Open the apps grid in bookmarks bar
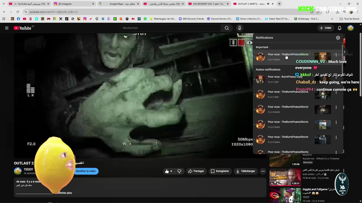362x203 pixels. pyautogui.click(x=4, y=19)
